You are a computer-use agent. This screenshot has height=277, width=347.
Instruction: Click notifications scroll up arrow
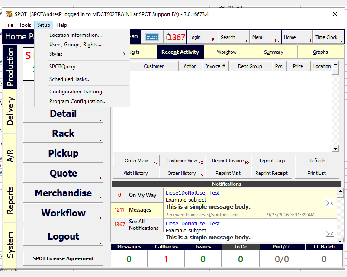coord(340,190)
